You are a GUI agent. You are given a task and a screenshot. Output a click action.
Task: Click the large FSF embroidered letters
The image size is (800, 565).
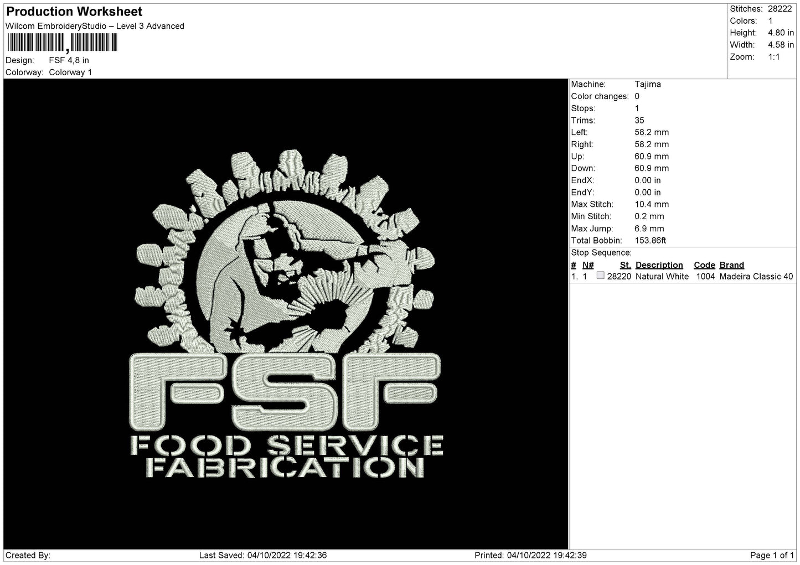point(286,391)
